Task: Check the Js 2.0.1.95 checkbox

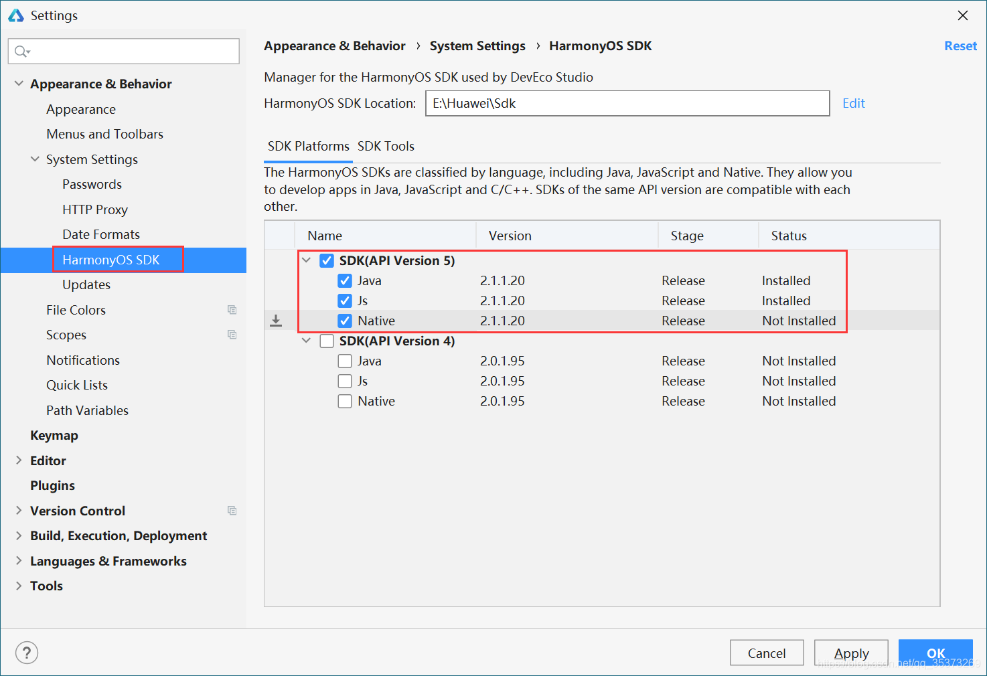Action: pyautogui.click(x=345, y=382)
